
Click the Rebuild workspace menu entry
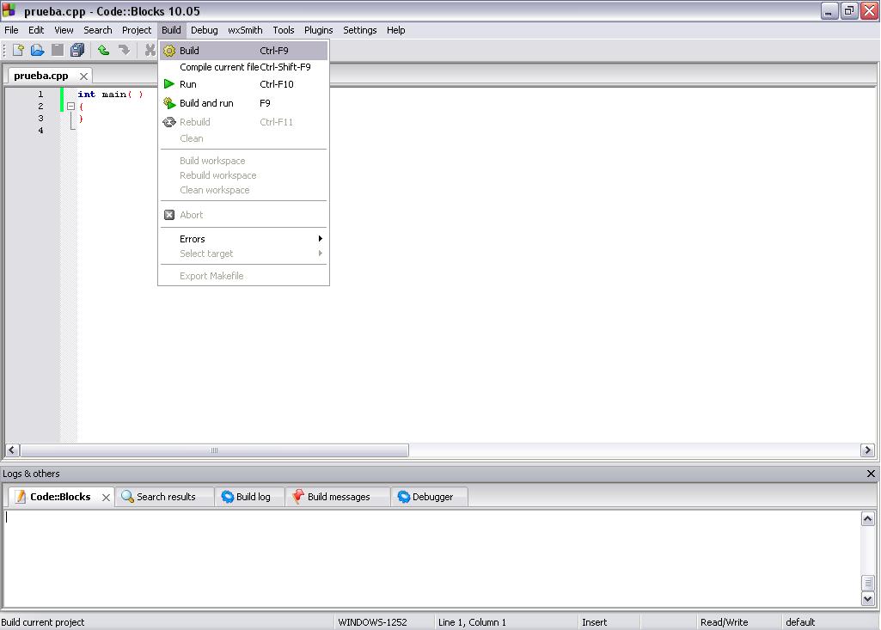point(243,175)
